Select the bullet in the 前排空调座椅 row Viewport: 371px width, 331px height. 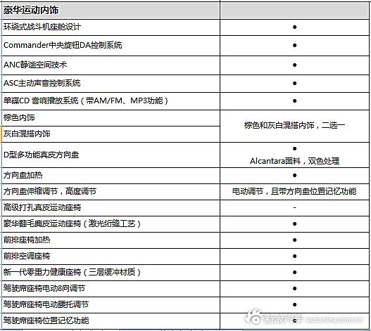294,256
